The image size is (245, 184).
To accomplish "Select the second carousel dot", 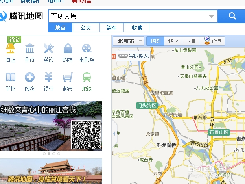I will pos(49,154).
